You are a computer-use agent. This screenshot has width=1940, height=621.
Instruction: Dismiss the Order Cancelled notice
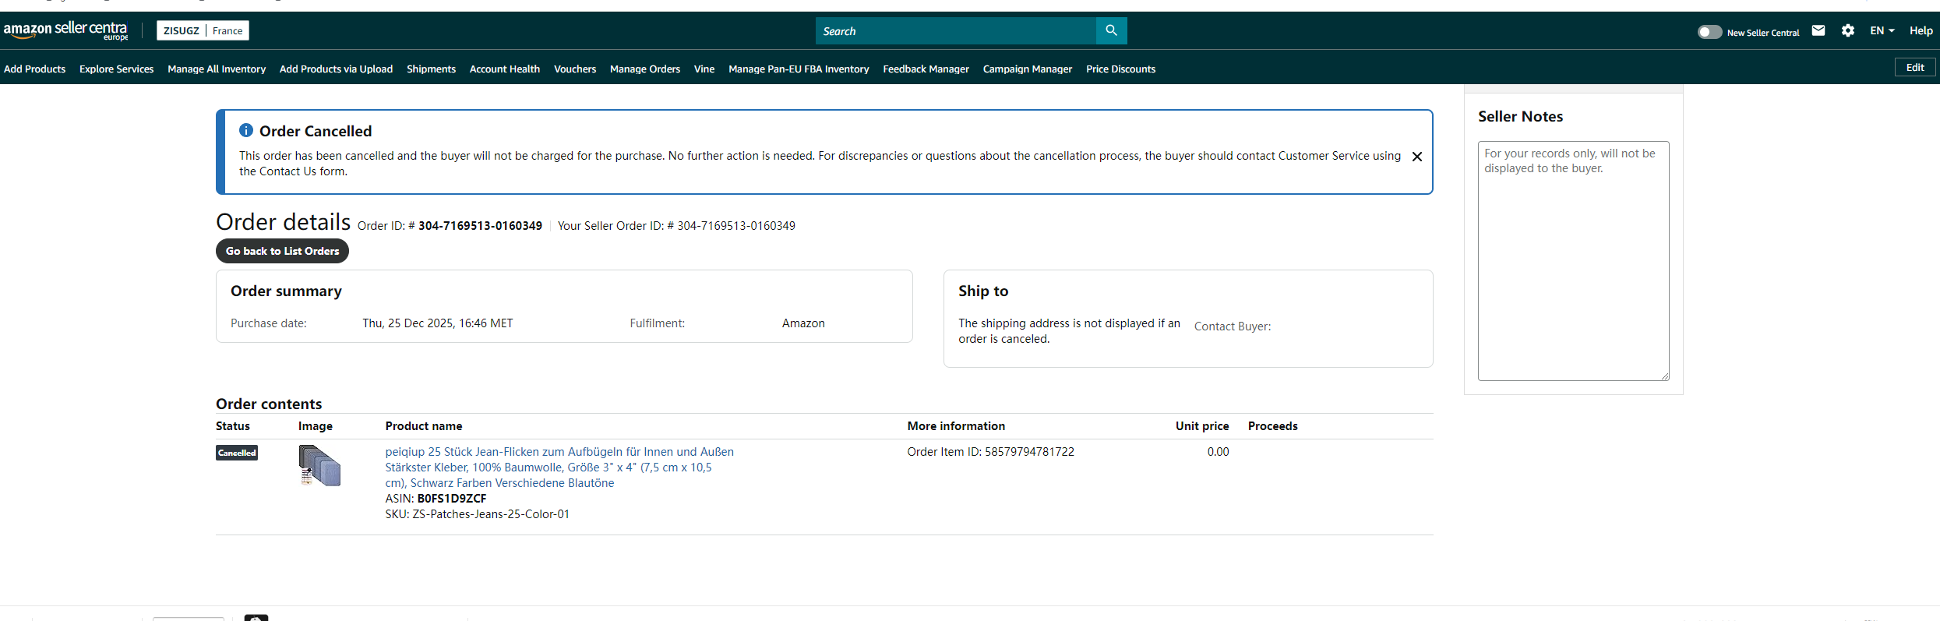click(1417, 157)
